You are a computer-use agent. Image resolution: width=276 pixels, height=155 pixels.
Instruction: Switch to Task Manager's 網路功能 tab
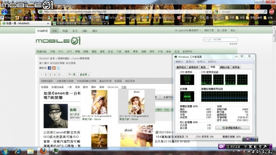click(225, 67)
